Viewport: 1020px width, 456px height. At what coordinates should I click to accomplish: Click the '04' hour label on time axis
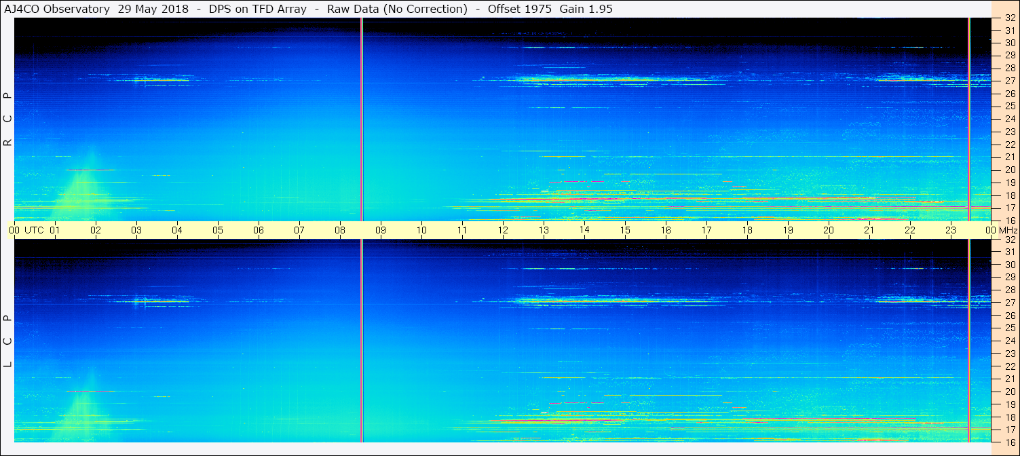(x=177, y=230)
